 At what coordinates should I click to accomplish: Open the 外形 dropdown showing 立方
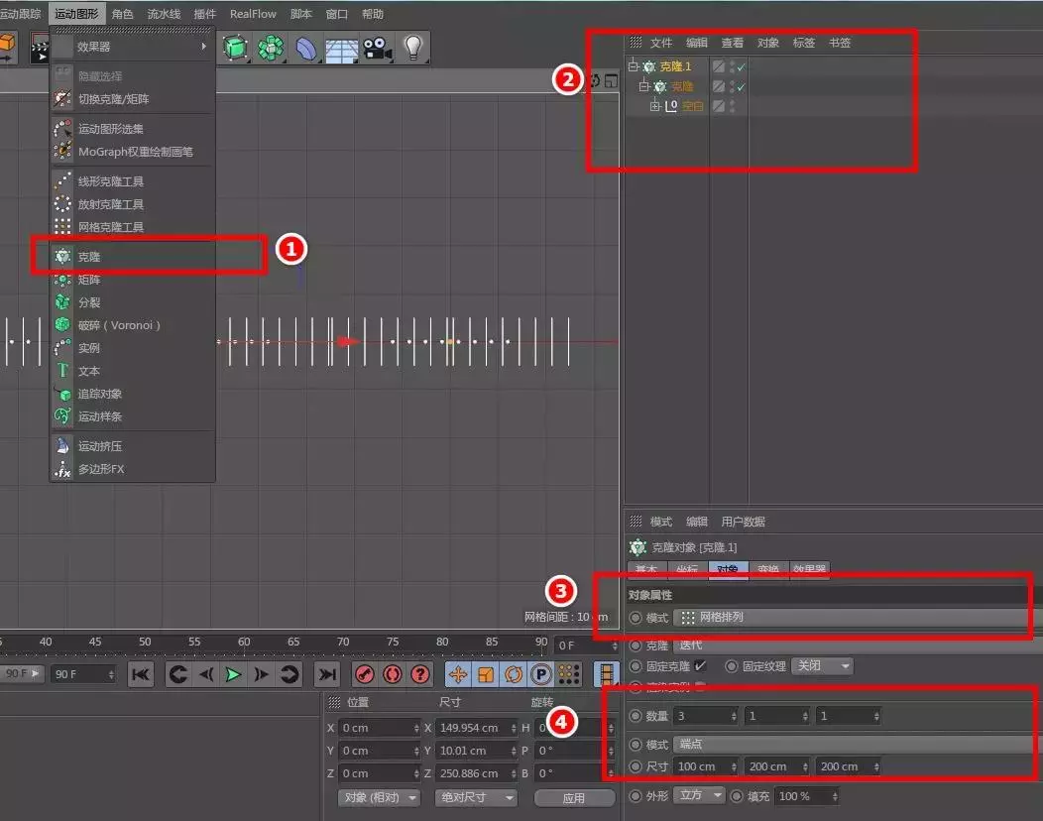tap(699, 796)
